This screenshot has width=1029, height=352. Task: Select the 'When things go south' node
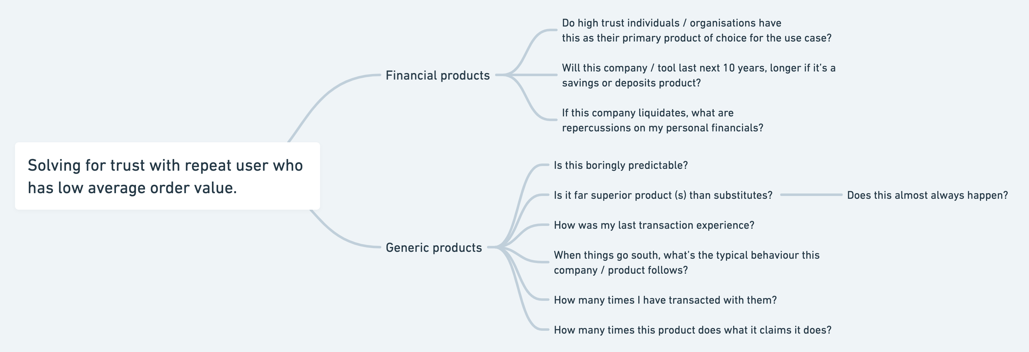[x=686, y=262]
